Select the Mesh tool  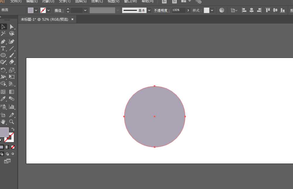[x=3, y=92]
